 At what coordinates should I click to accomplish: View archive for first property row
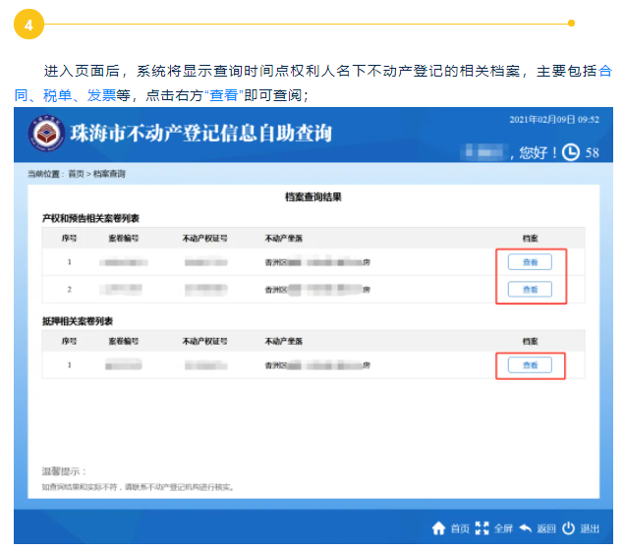pyautogui.click(x=530, y=262)
